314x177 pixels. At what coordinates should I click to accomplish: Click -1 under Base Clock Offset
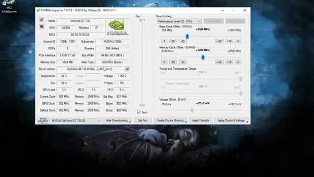(x=164, y=41)
